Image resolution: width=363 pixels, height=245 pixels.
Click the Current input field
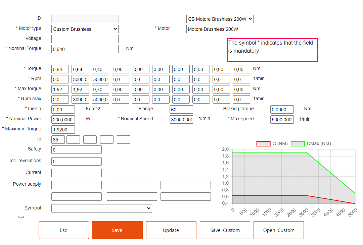pos(77,173)
